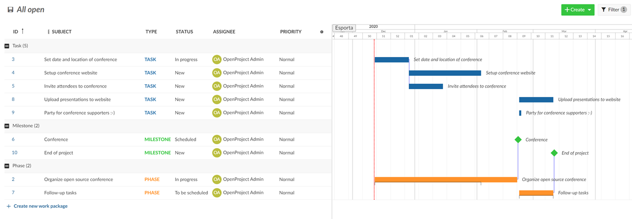Click PHASE type of Follow-up tasks row
Viewport: 632px width, 219px height.
152,192
